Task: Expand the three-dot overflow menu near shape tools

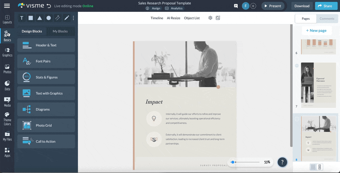Action: tap(73, 18)
